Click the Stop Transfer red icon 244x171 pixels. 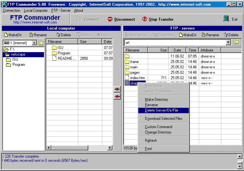tap(145, 19)
